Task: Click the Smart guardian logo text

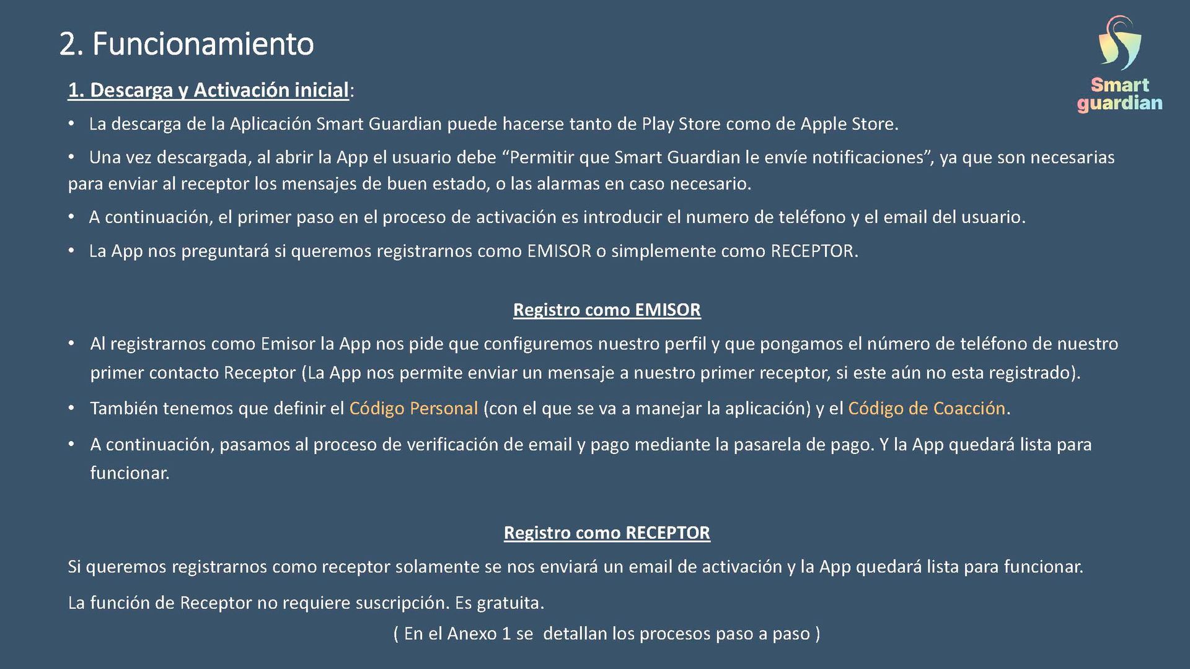Action: click(x=1119, y=94)
